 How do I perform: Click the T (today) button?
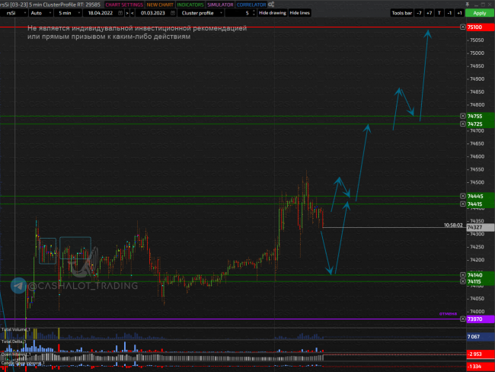439,13
